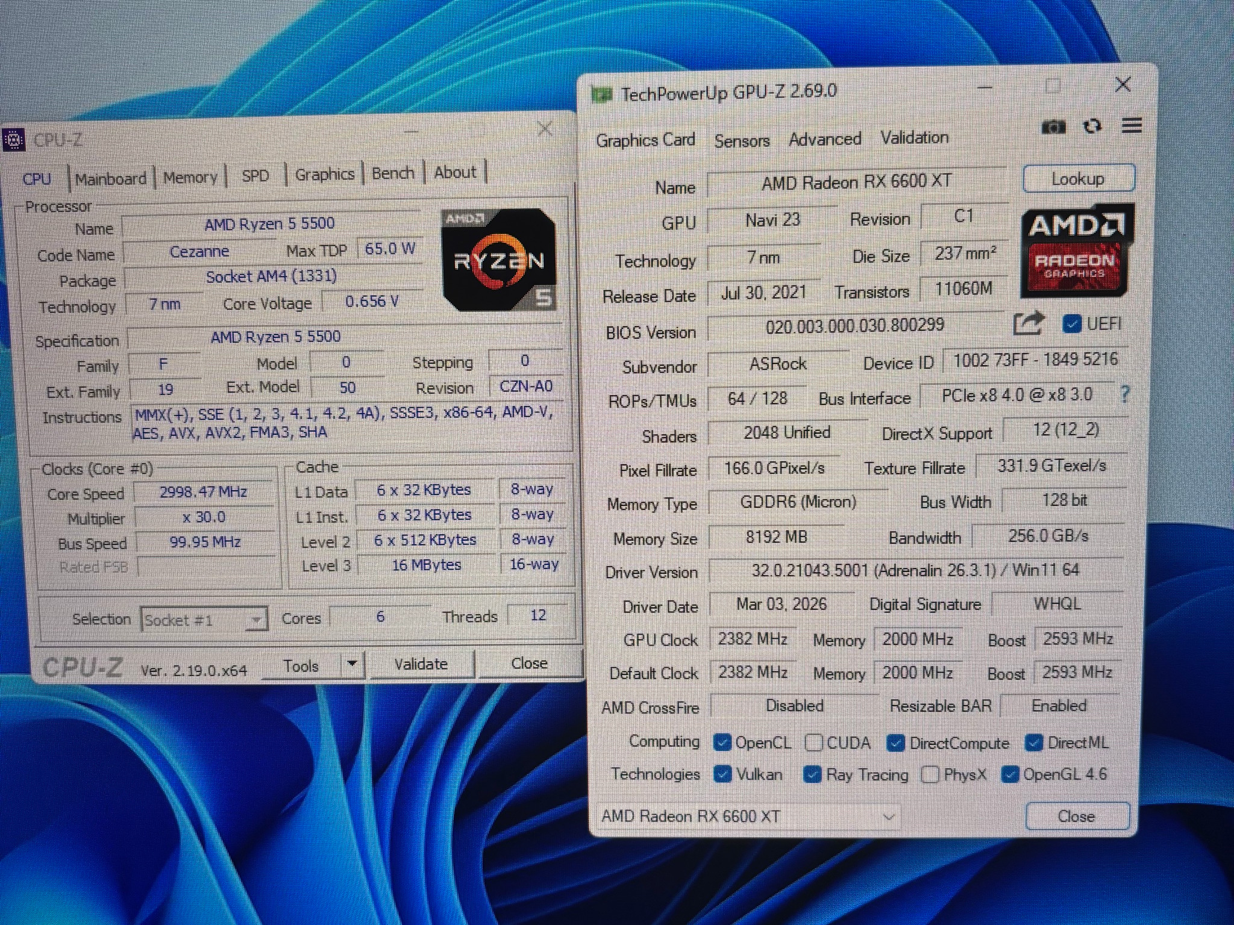Toggle the Vulkan checkbox

tap(722, 774)
